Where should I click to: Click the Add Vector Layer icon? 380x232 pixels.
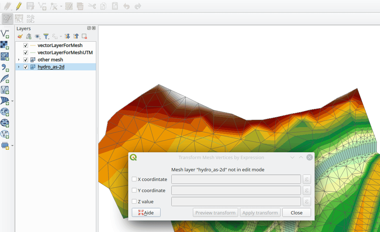point(5,34)
